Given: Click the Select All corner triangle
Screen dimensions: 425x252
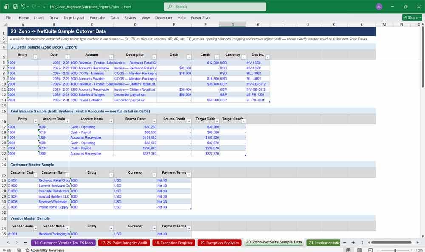Looking at the screenshot, I should [5, 24].
